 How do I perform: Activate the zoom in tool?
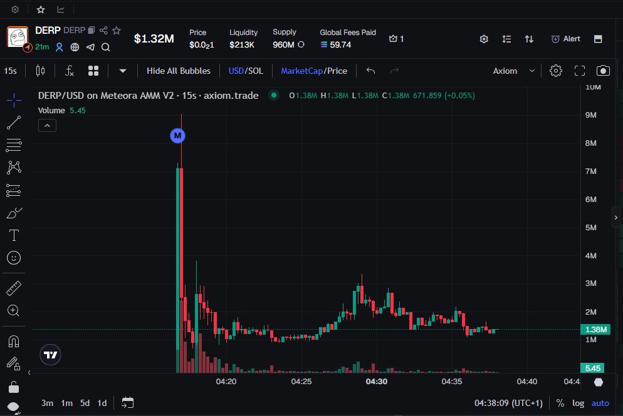point(14,310)
